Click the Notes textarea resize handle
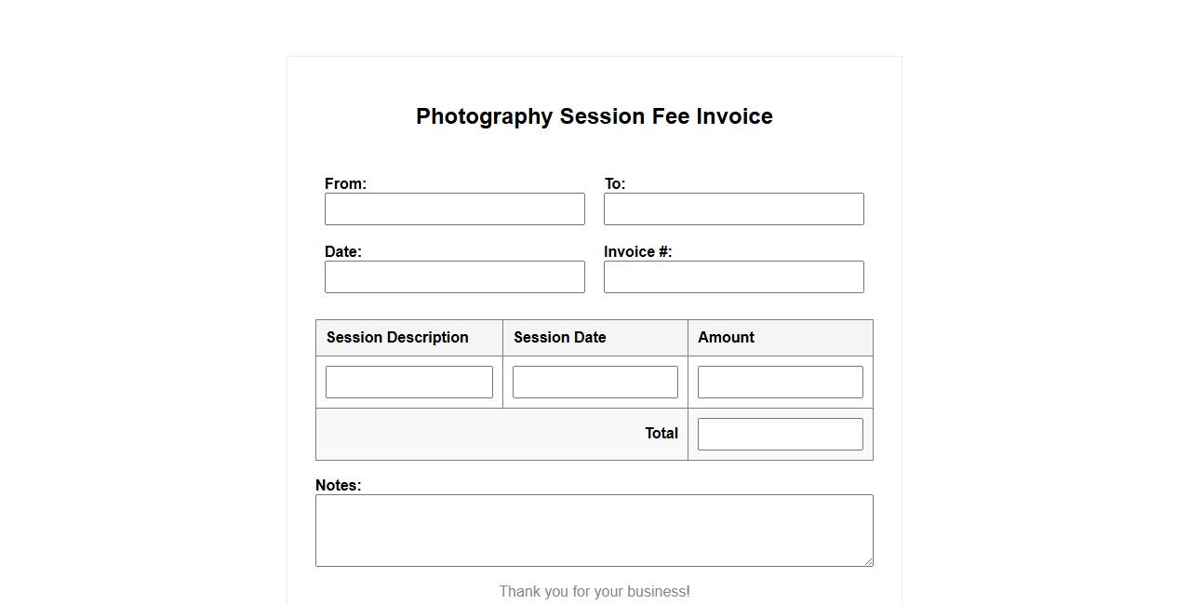This screenshot has height=605, width=1189. click(868, 561)
